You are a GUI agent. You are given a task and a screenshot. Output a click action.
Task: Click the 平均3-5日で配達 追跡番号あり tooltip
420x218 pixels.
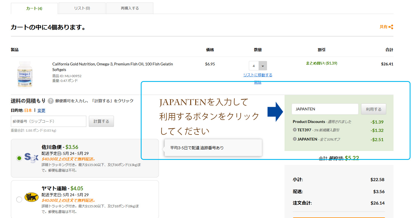213,148
